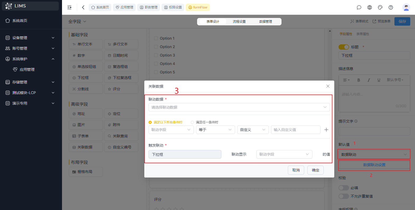Open the 自定义 value type dropdown

(253, 130)
